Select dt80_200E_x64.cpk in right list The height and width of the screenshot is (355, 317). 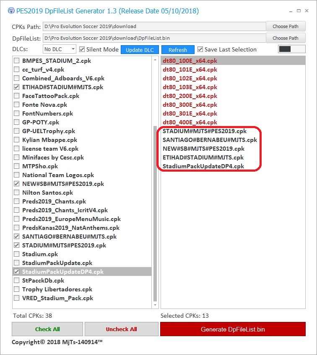[x=233, y=96]
